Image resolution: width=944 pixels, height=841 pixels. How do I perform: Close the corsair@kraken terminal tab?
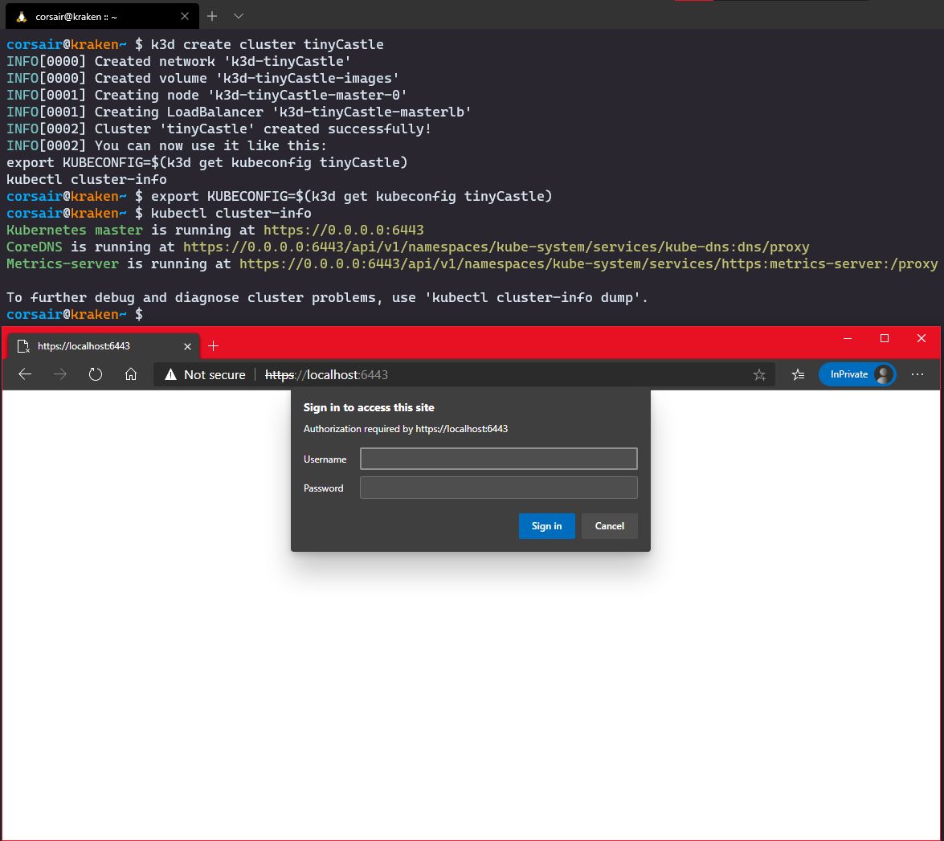point(185,16)
